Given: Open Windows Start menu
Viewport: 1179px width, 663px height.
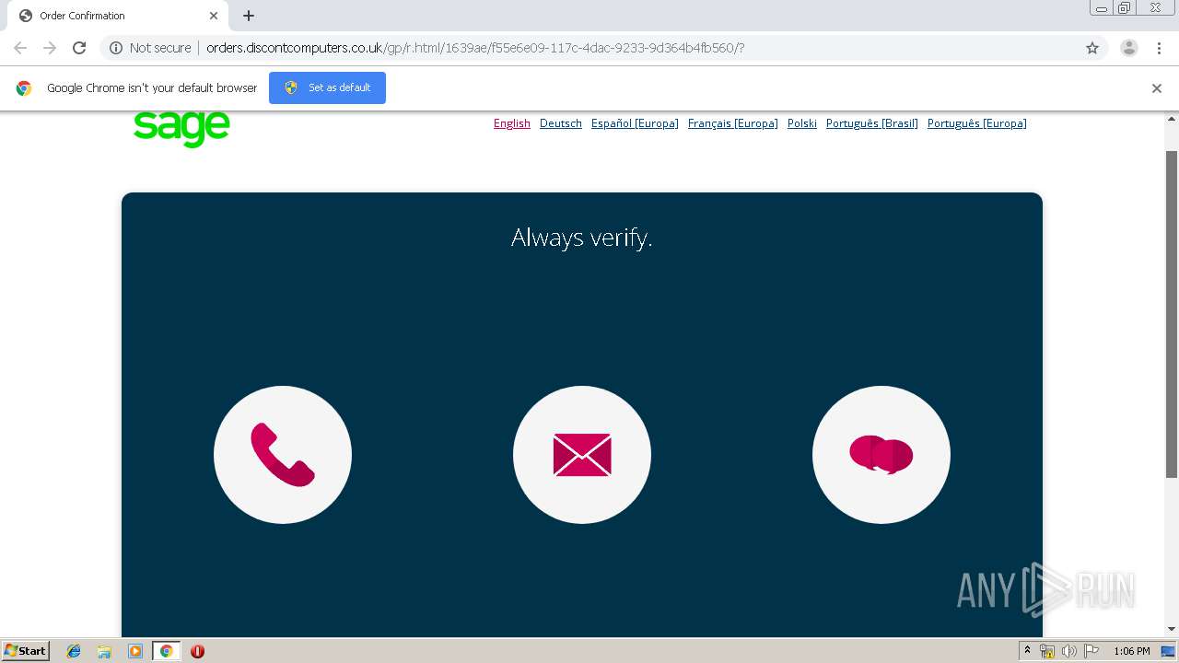Looking at the screenshot, I should point(26,651).
